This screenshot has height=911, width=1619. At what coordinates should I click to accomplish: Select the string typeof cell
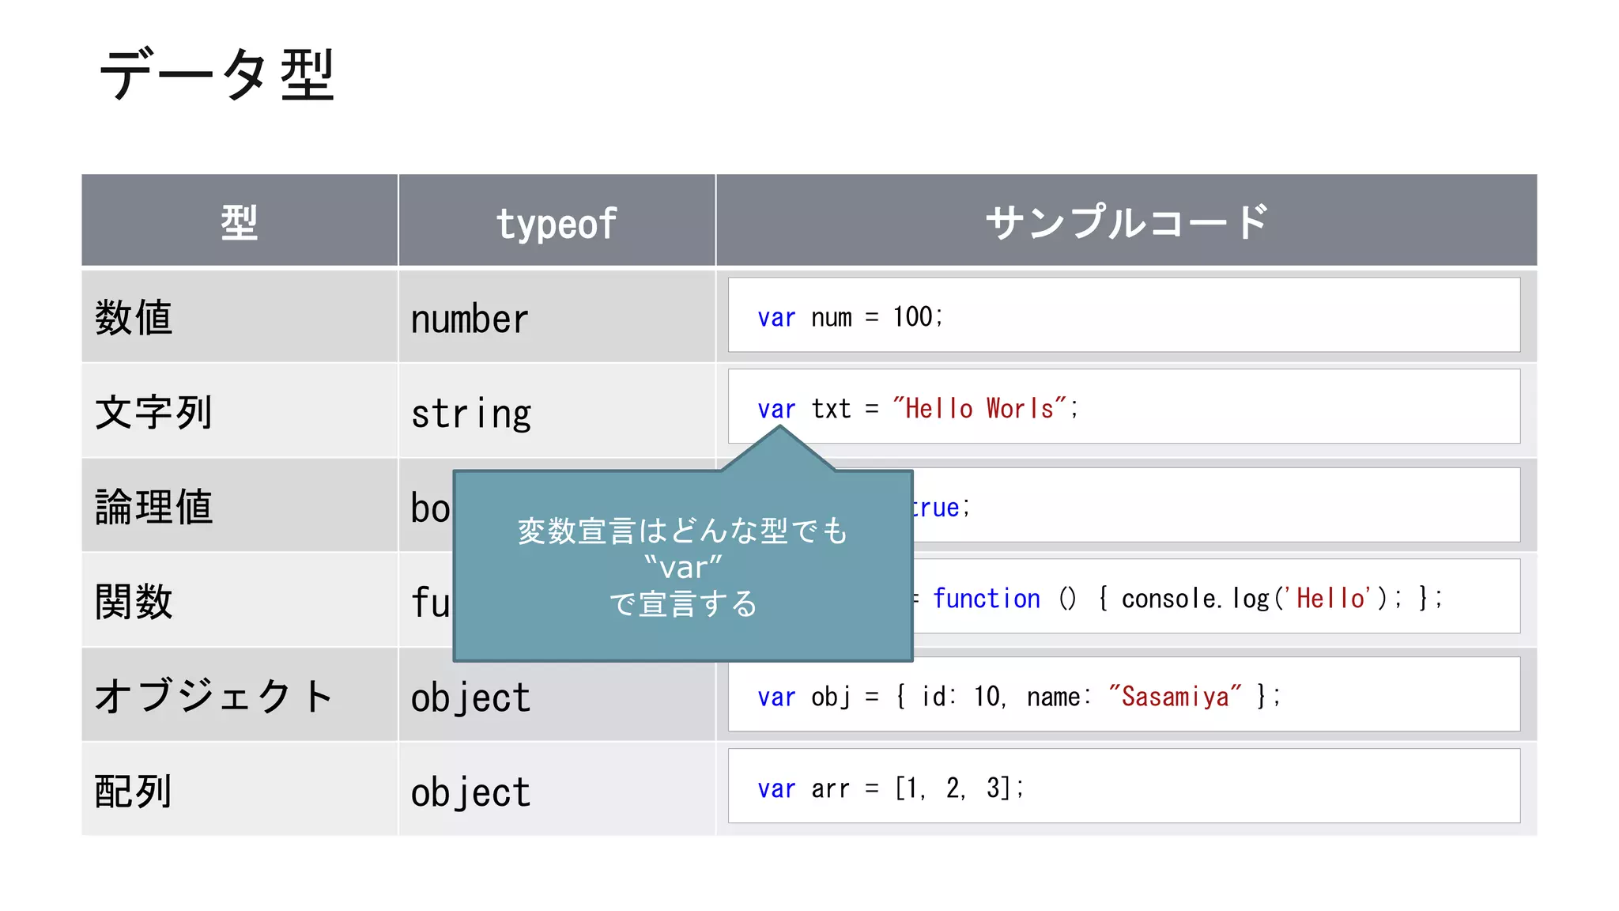[557, 410]
